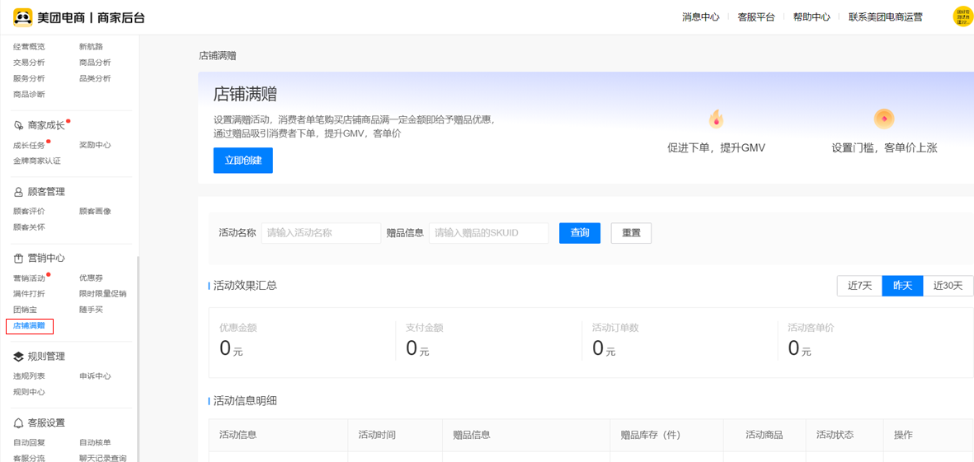
Task: Click the 客服设置 bell icon
Action: tap(18, 423)
